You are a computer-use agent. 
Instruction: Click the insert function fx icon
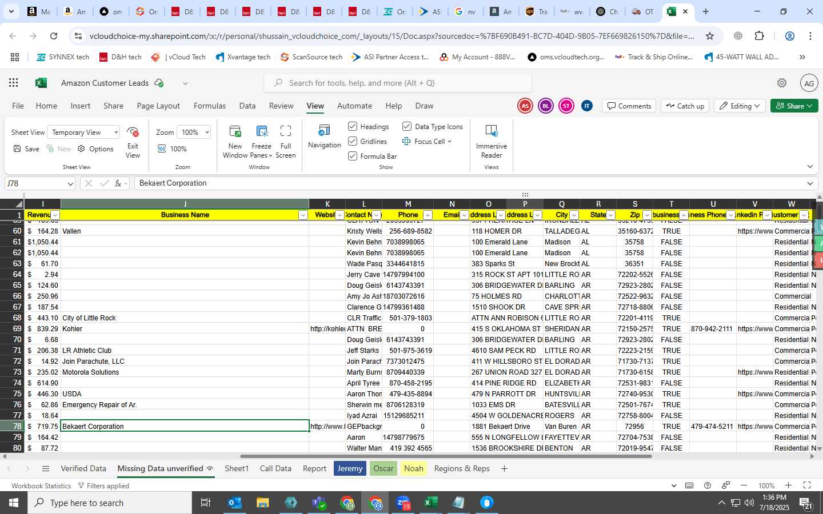[118, 183]
